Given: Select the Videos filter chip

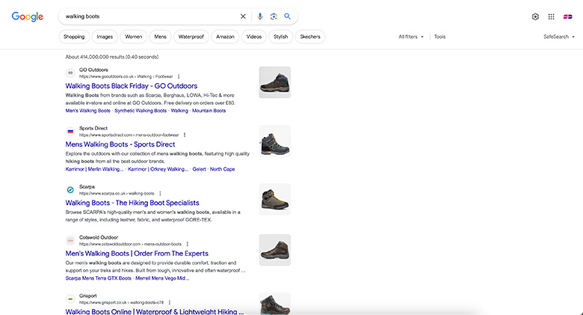Looking at the screenshot, I should [254, 37].
